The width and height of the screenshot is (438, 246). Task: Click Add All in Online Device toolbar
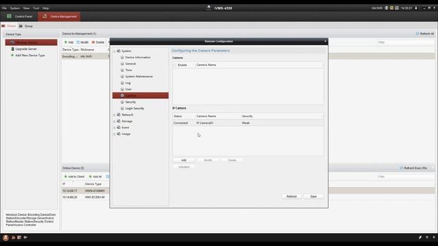click(95, 176)
